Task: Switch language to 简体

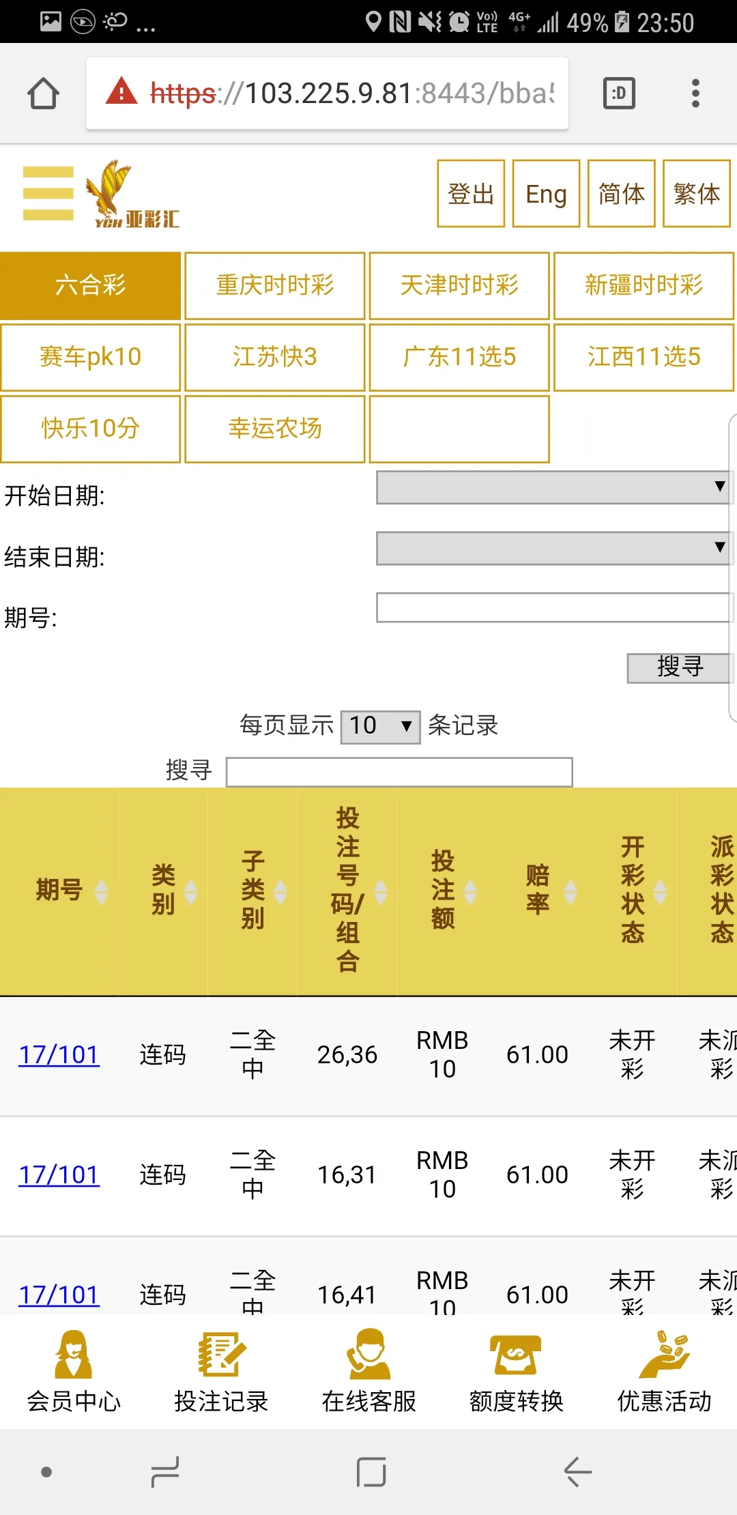Action: [621, 194]
